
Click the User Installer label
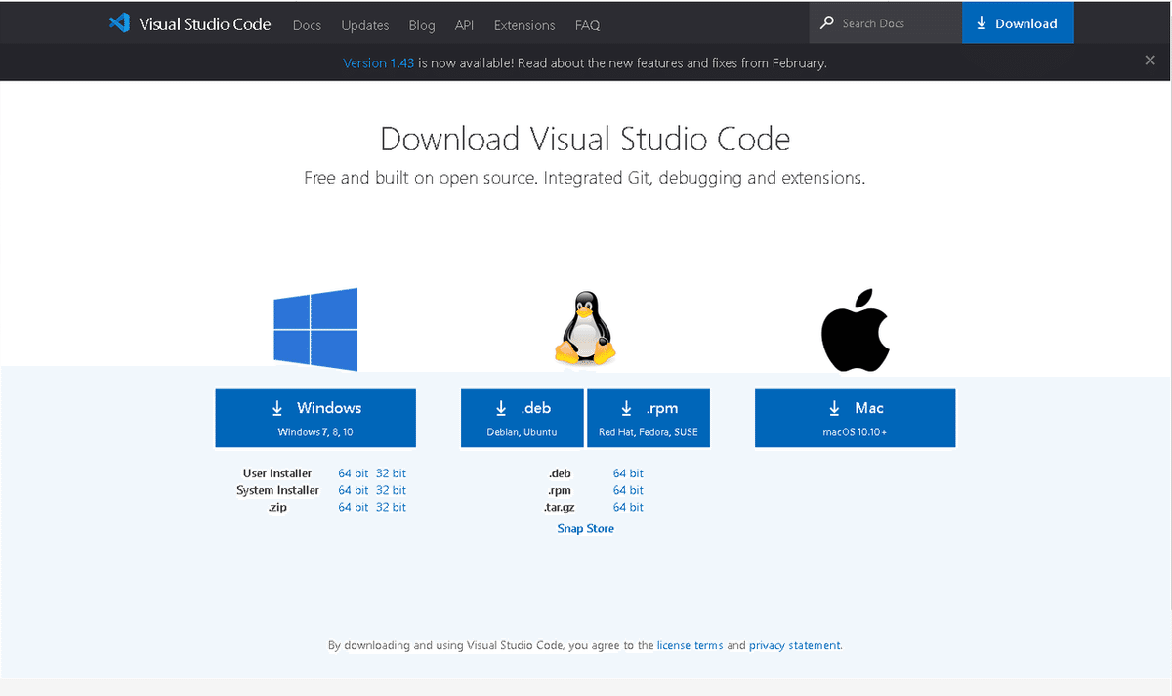(277, 473)
